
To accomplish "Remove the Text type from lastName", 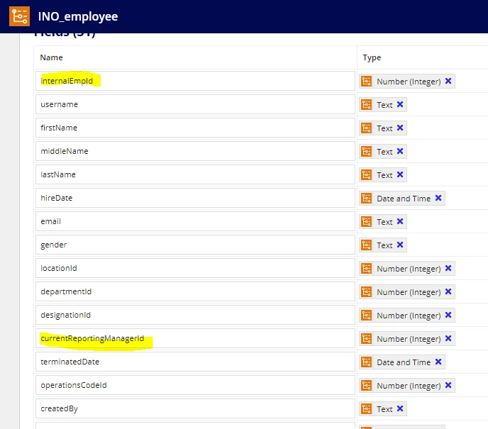I will [400, 174].
